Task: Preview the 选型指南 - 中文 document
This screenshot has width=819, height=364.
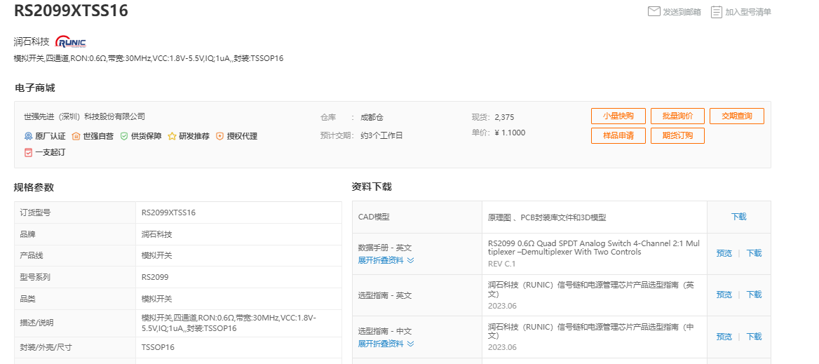Action: click(724, 337)
